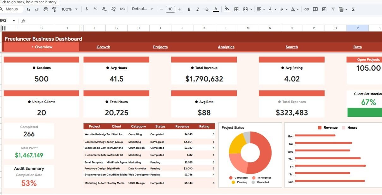The height and width of the screenshot is (195, 382).
Task: Click the Undo arrow icon
Action: point(28,9)
